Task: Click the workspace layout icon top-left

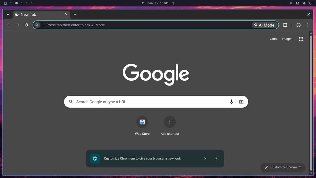Action: pyautogui.click(x=5, y=3)
